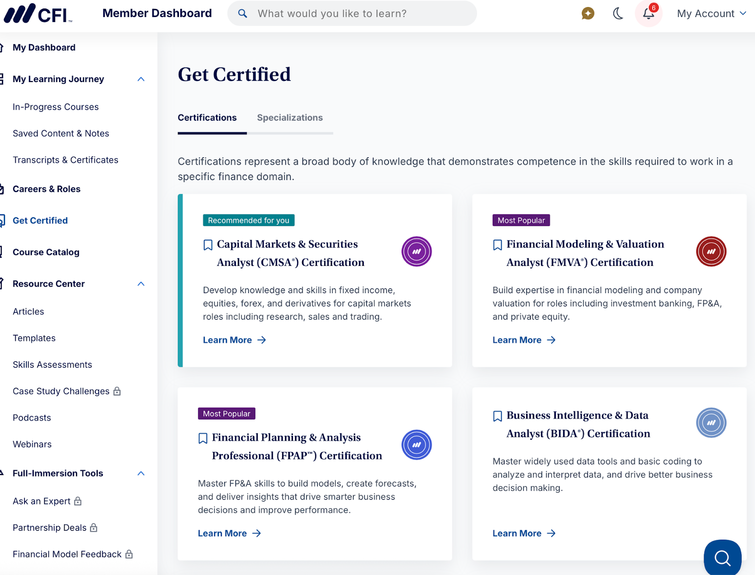Click 'Recommended for you' badge
The width and height of the screenshot is (755, 575).
click(x=249, y=220)
